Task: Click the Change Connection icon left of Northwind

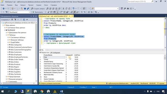Action: (x=6, y=12)
